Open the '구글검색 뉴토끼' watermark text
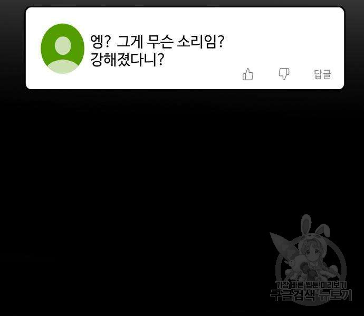This screenshot has height=316, width=364. click(311, 295)
